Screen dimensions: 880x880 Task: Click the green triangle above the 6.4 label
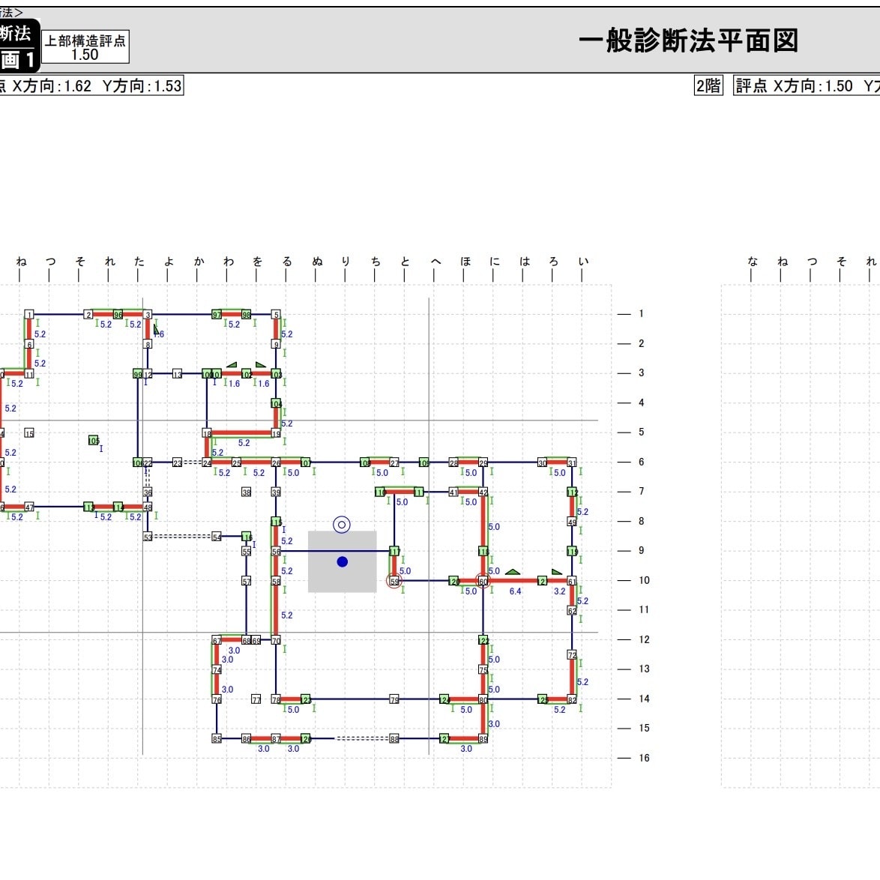[513, 572]
